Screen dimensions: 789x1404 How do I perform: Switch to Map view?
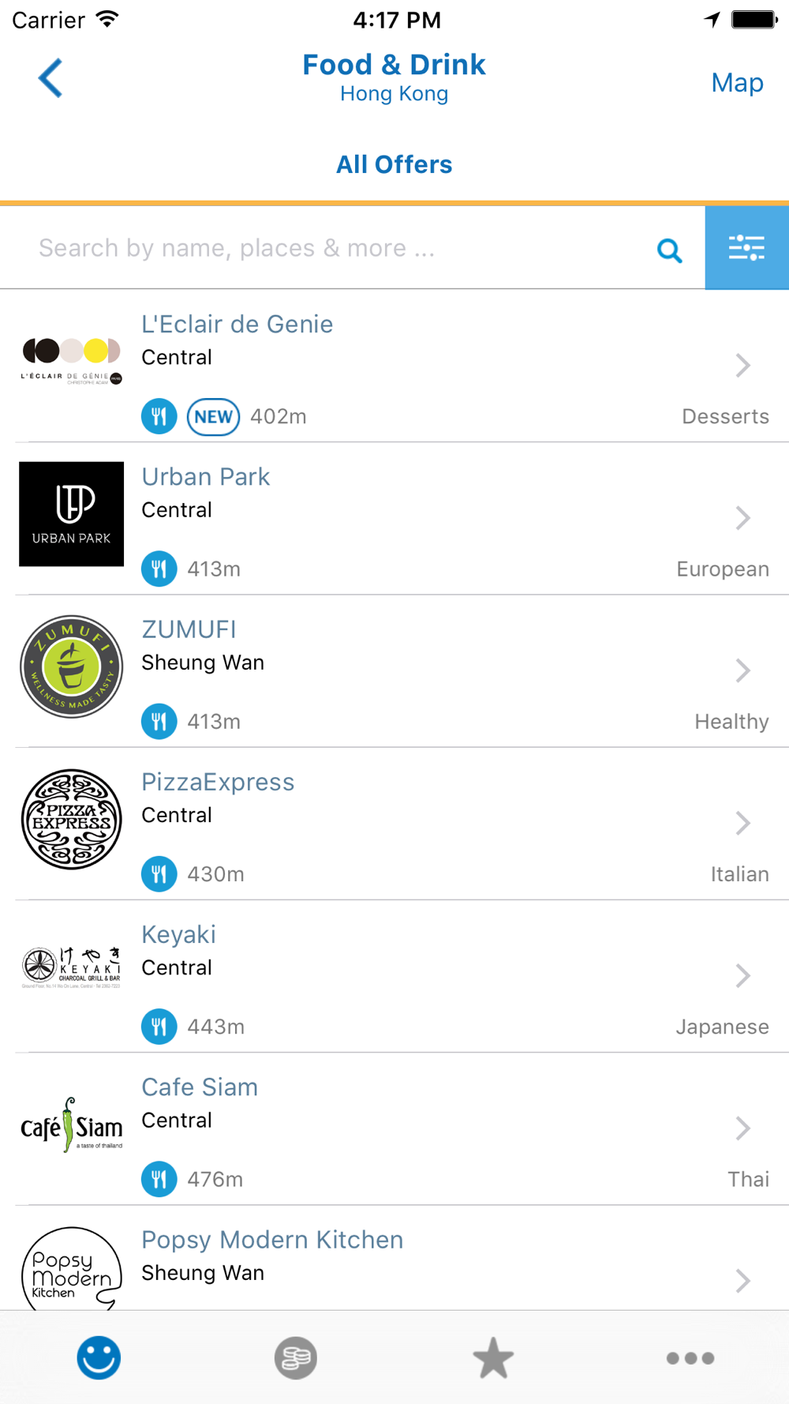(x=737, y=82)
